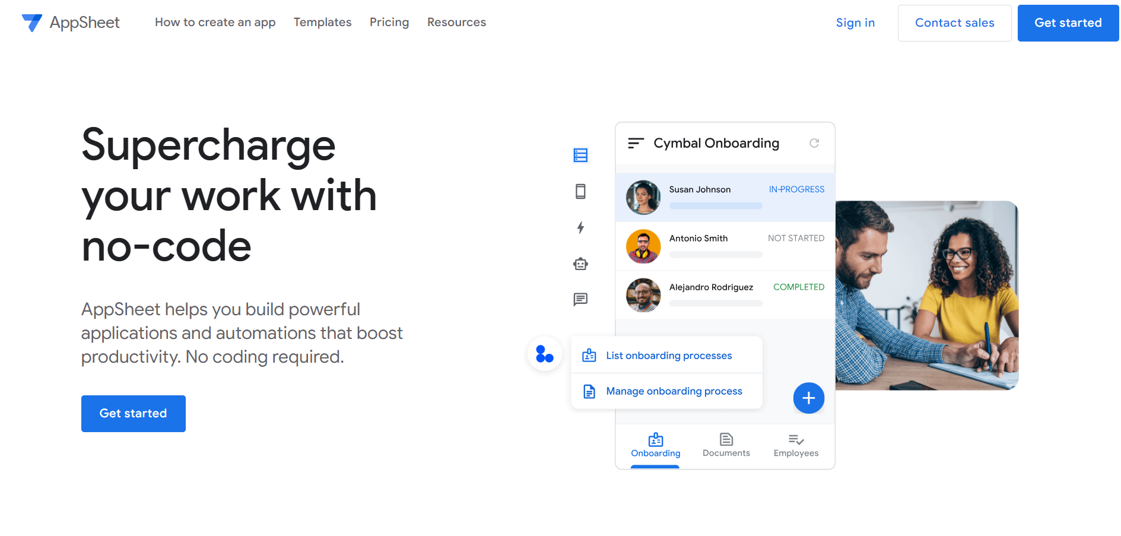Open the Resources menu
1121x536 pixels.
tap(456, 23)
